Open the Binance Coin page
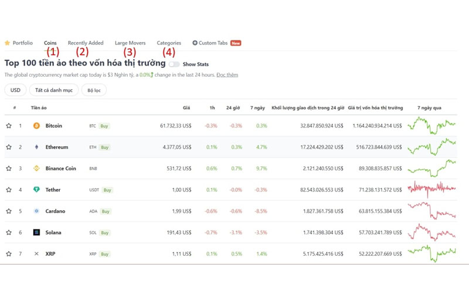469x295 pixels. click(x=61, y=169)
